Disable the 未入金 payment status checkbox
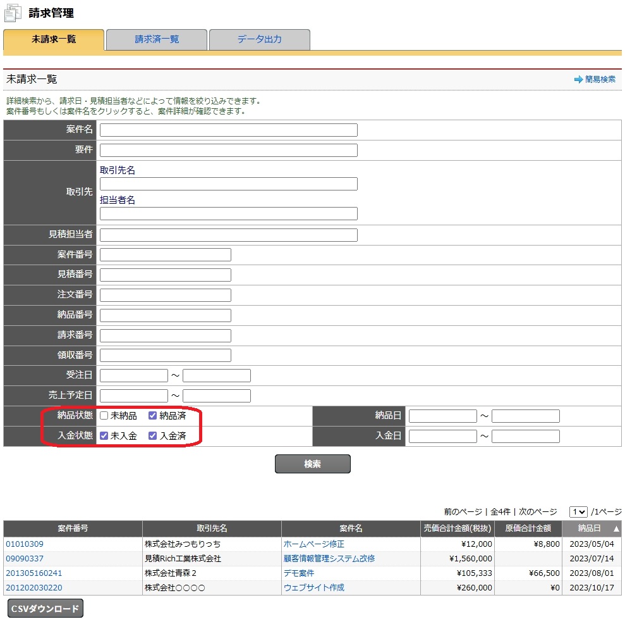This screenshot has height=624, width=625. coord(104,435)
